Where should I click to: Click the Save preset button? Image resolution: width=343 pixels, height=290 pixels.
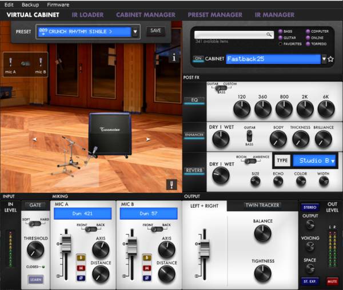155,31
